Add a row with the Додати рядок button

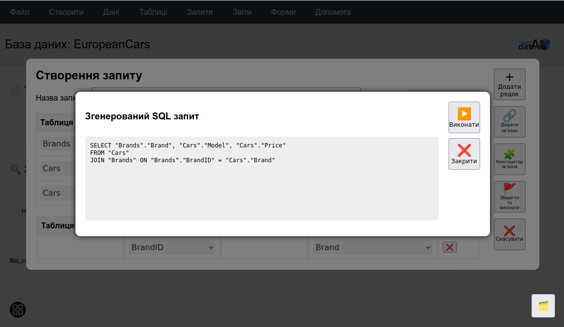509,84
